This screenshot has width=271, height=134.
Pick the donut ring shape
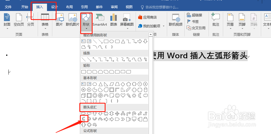[95, 95]
